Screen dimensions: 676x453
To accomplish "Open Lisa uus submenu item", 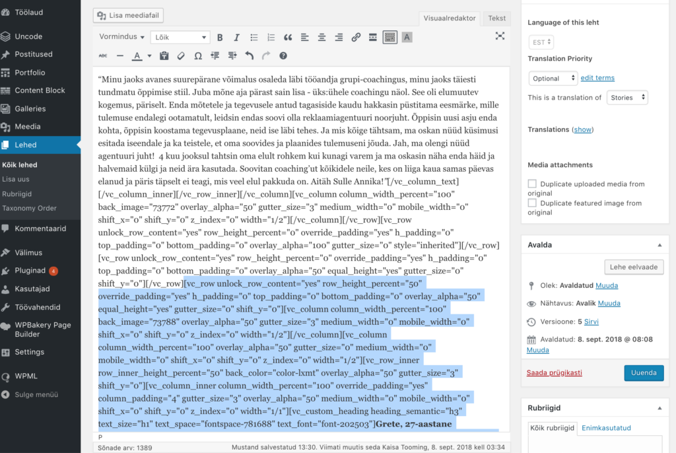I will pos(16,179).
